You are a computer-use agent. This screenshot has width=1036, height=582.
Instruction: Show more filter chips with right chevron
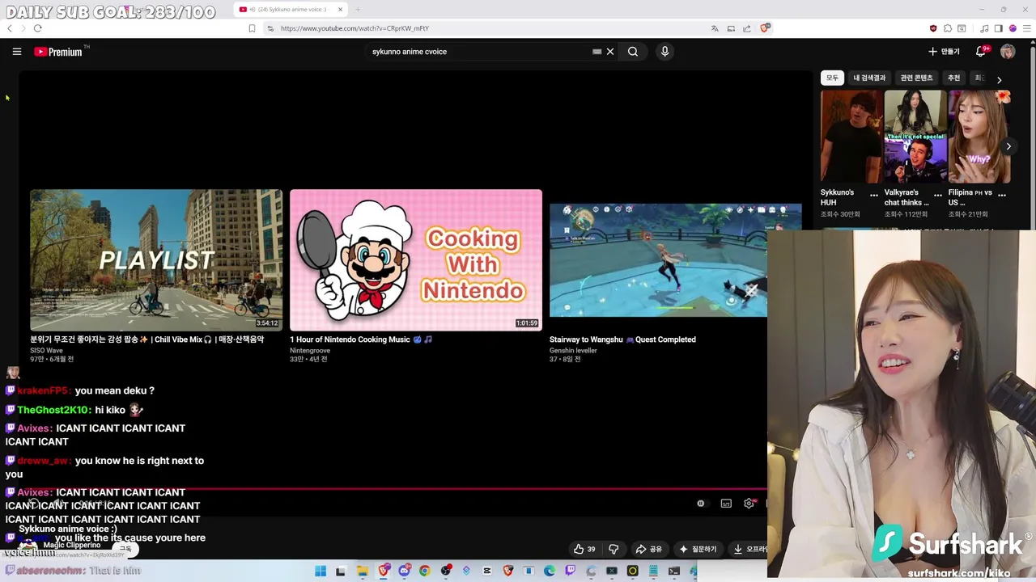pyautogui.click(x=999, y=79)
